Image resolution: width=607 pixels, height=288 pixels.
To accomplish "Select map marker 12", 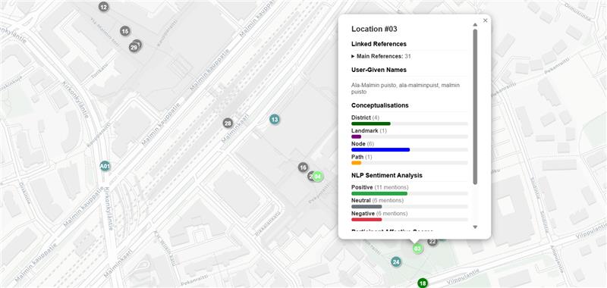I will coord(103,7).
